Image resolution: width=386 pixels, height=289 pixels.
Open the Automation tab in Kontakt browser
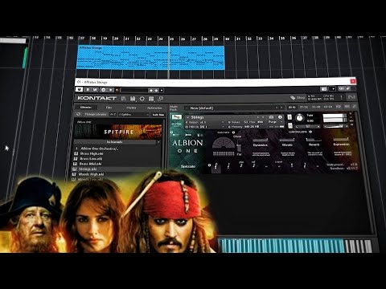(154, 108)
